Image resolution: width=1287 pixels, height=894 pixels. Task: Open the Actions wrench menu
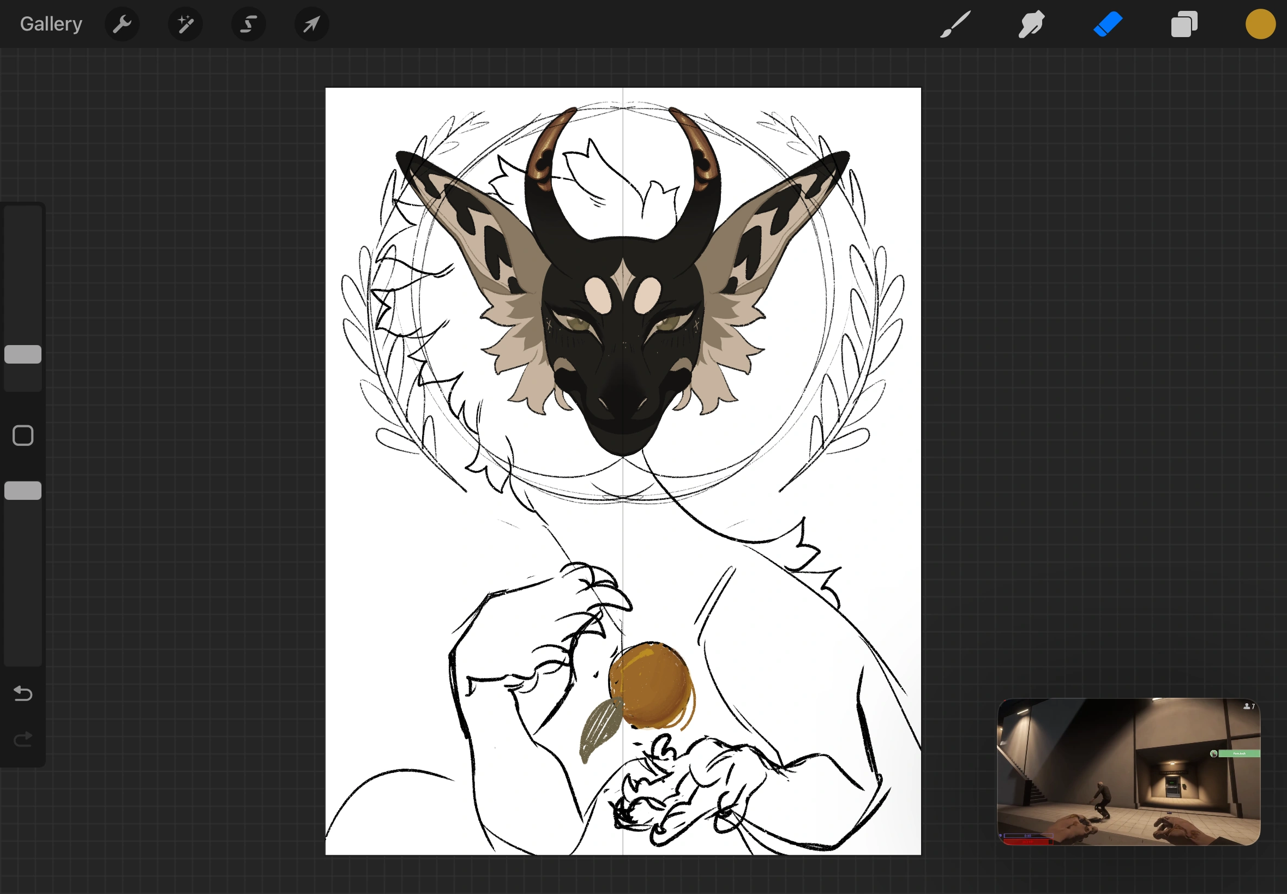(x=122, y=24)
